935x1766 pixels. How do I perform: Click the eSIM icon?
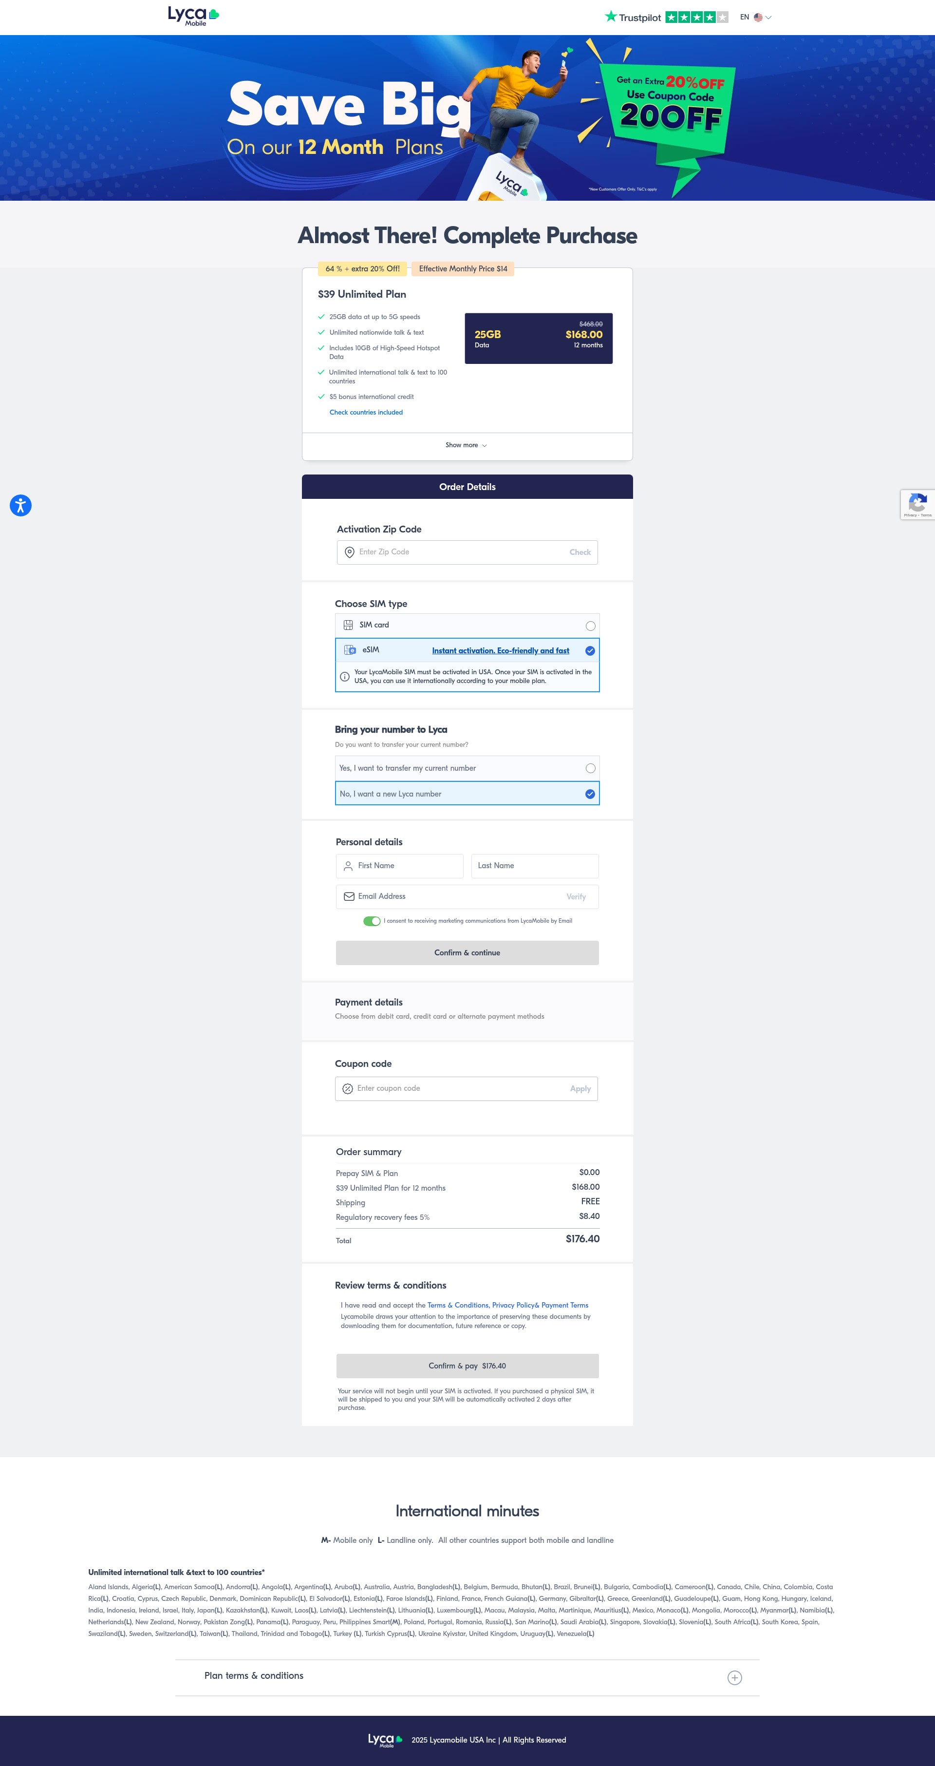[x=350, y=650]
